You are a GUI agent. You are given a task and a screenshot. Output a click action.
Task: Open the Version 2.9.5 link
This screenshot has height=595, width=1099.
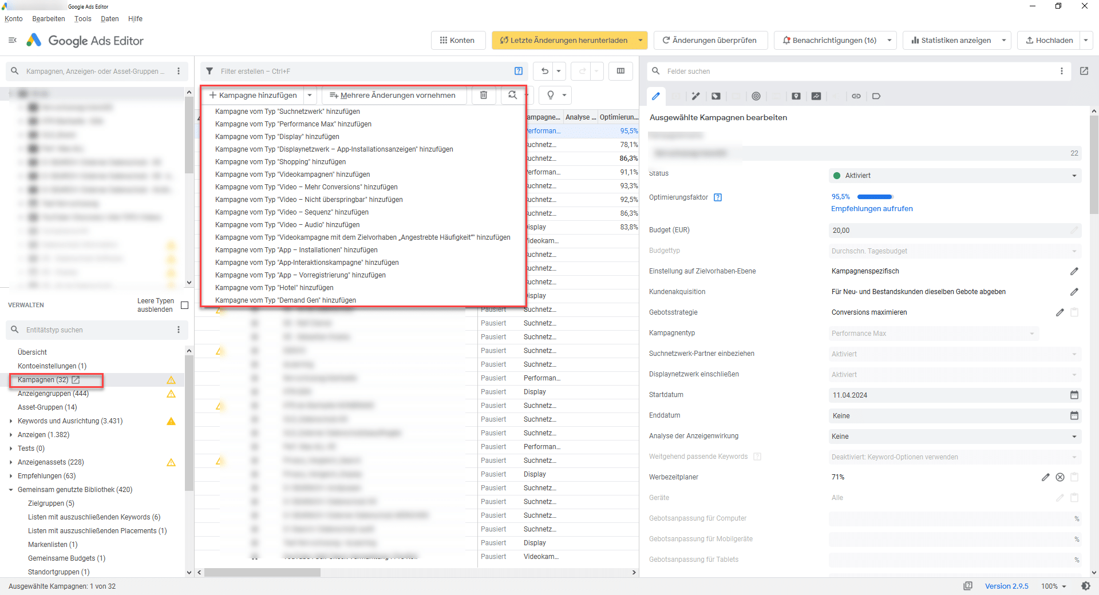click(1006, 586)
